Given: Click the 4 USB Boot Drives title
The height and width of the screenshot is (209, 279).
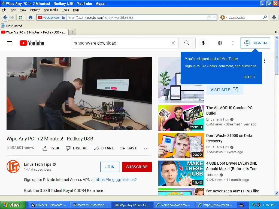Looking at the screenshot, I should [x=232, y=166].
